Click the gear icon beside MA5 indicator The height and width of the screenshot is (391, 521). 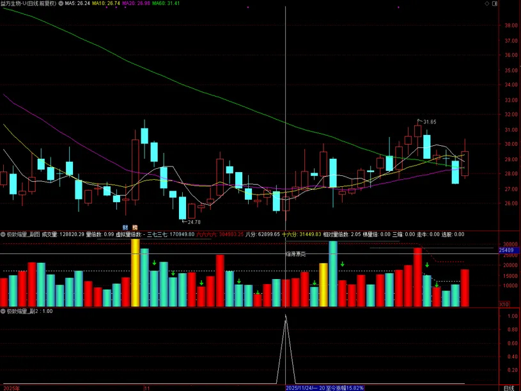coord(60,4)
